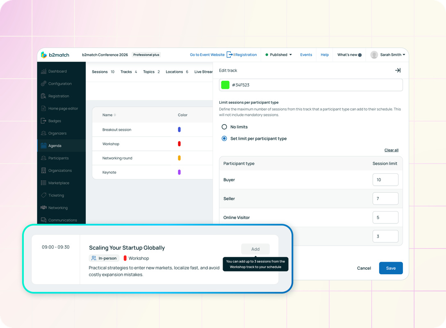Select the Agenda calendar icon

(44, 146)
